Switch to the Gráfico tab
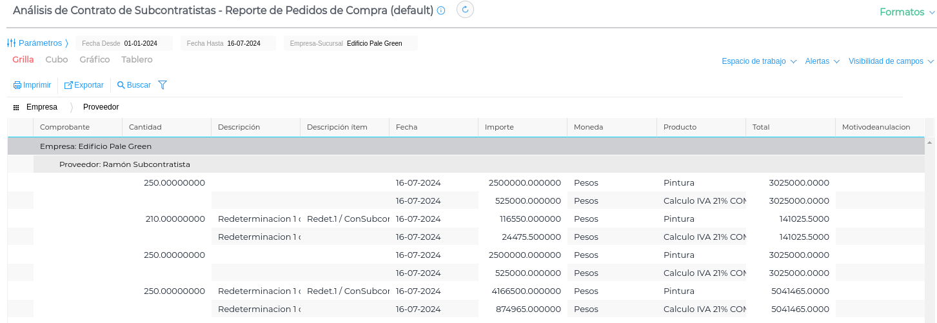This screenshot has width=937, height=323. [95, 59]
